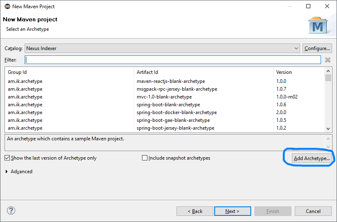Screen dimensions: 337x222
Task: Open the Catalog dropdown
Action: tap(162, 48)
